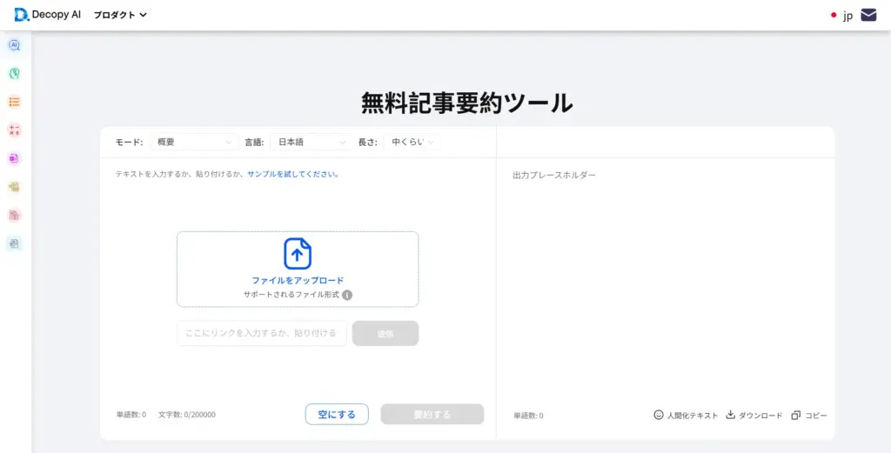
Task: Click the purple document icon in sidebar
Action: click(14, 158)
